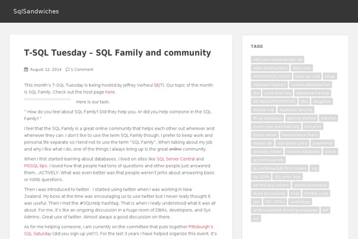Select the 'sp_msforeachdb' tag
The image size is (358, 239).
tap(268, 160)
